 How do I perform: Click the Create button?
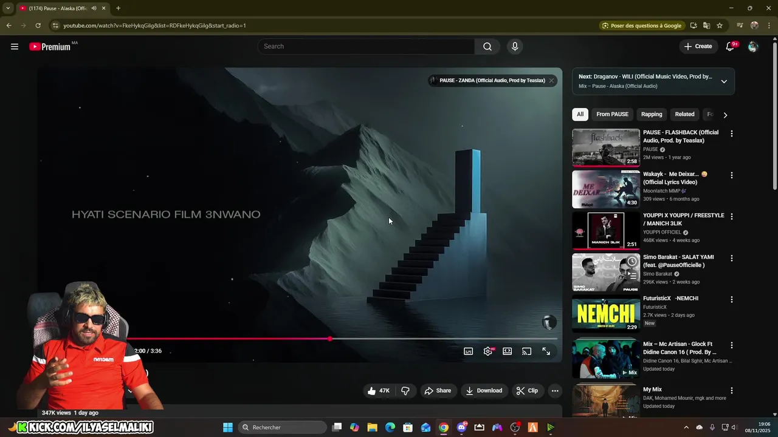pyautogui.click(x=698, y=47)
